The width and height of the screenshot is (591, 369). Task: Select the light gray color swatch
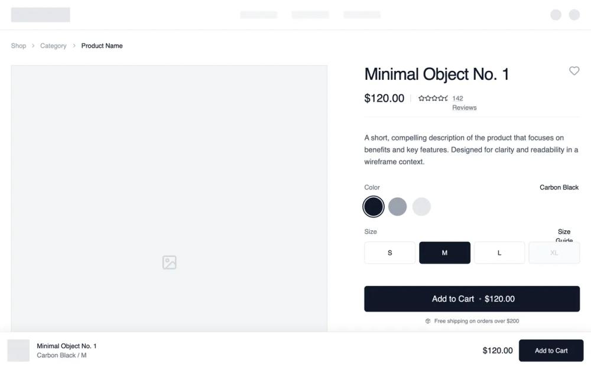point(421,207)
